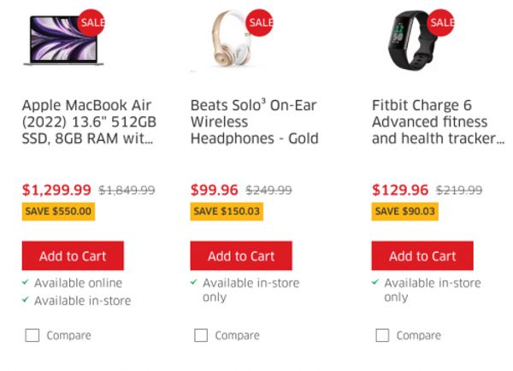513x371 pixels.
Task: Click the SALE badge on MacBook Air
Action: coord(91,22)
